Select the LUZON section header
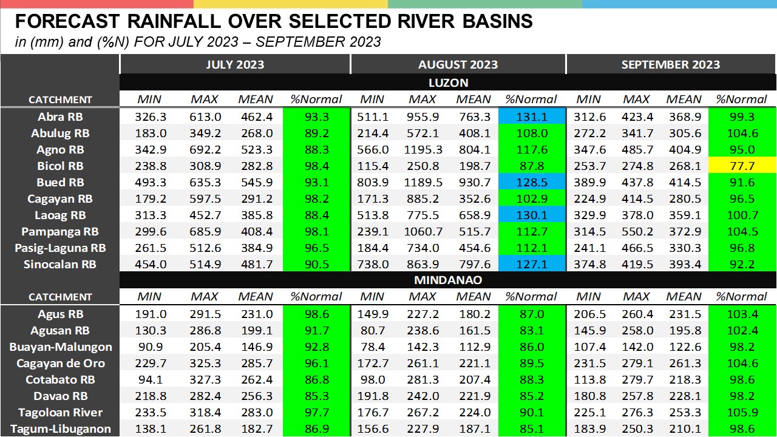 (x=448, y=83)
